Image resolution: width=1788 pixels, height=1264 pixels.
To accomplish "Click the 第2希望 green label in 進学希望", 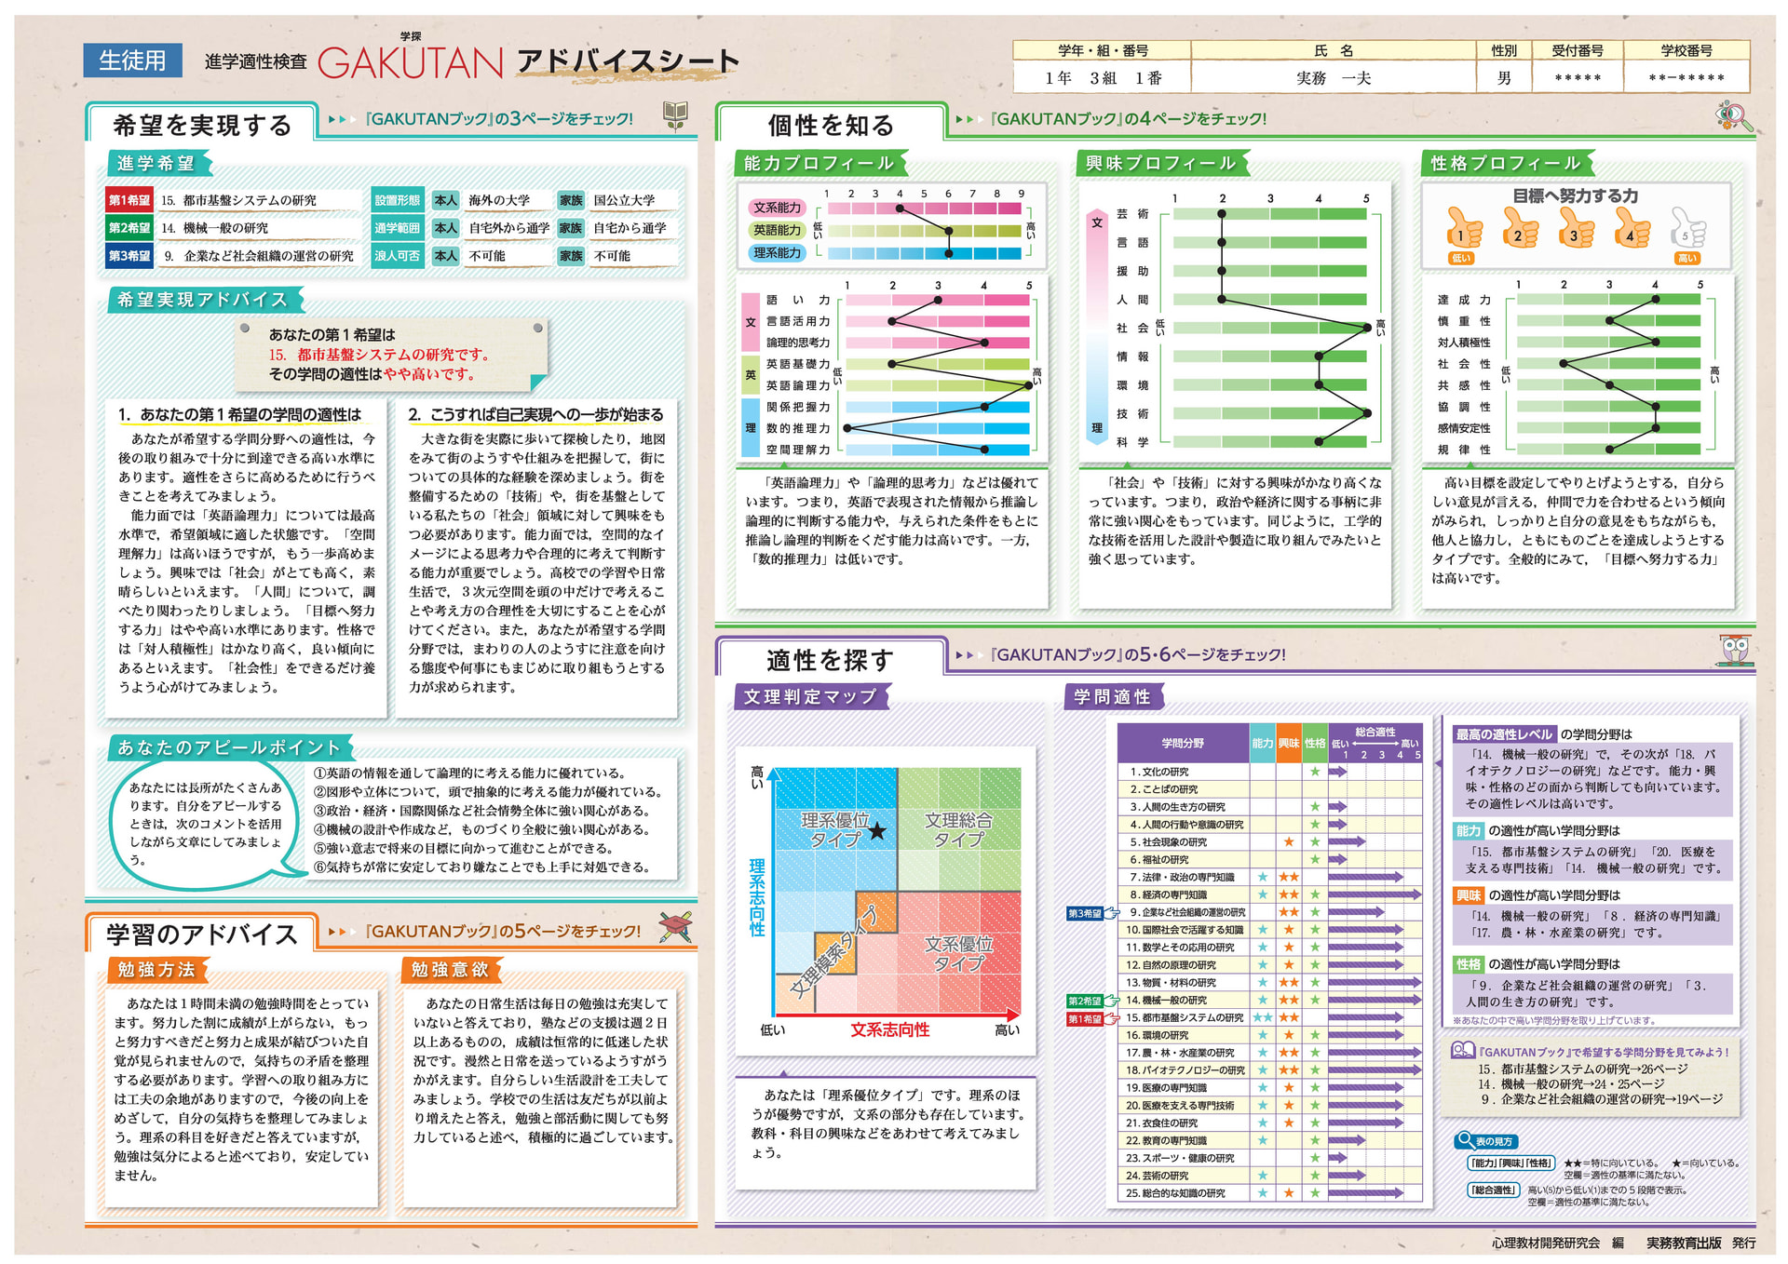I will (129, 228).
